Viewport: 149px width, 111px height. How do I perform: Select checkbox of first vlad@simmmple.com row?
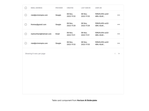[x=26, y=15]
